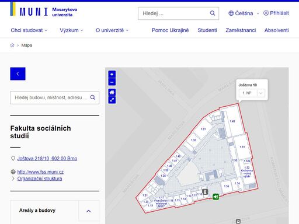299x224 pixels.
Task: Open the Organizační struktura link
Action: point(40,178)
